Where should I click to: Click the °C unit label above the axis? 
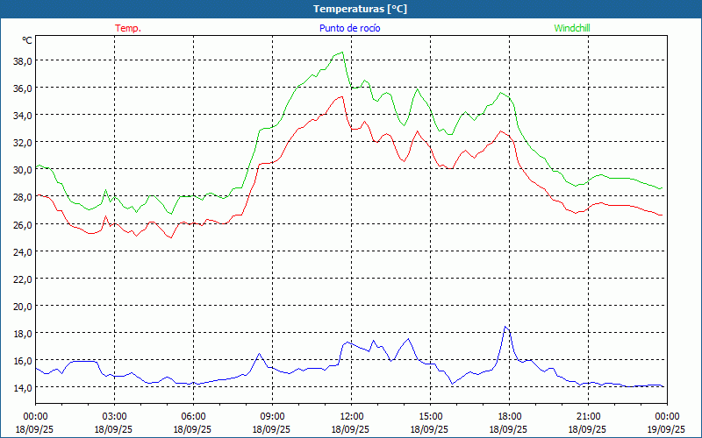point(26,40)
